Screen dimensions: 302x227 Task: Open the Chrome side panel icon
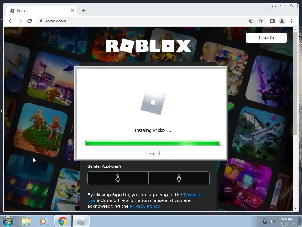tap(272, 21)
